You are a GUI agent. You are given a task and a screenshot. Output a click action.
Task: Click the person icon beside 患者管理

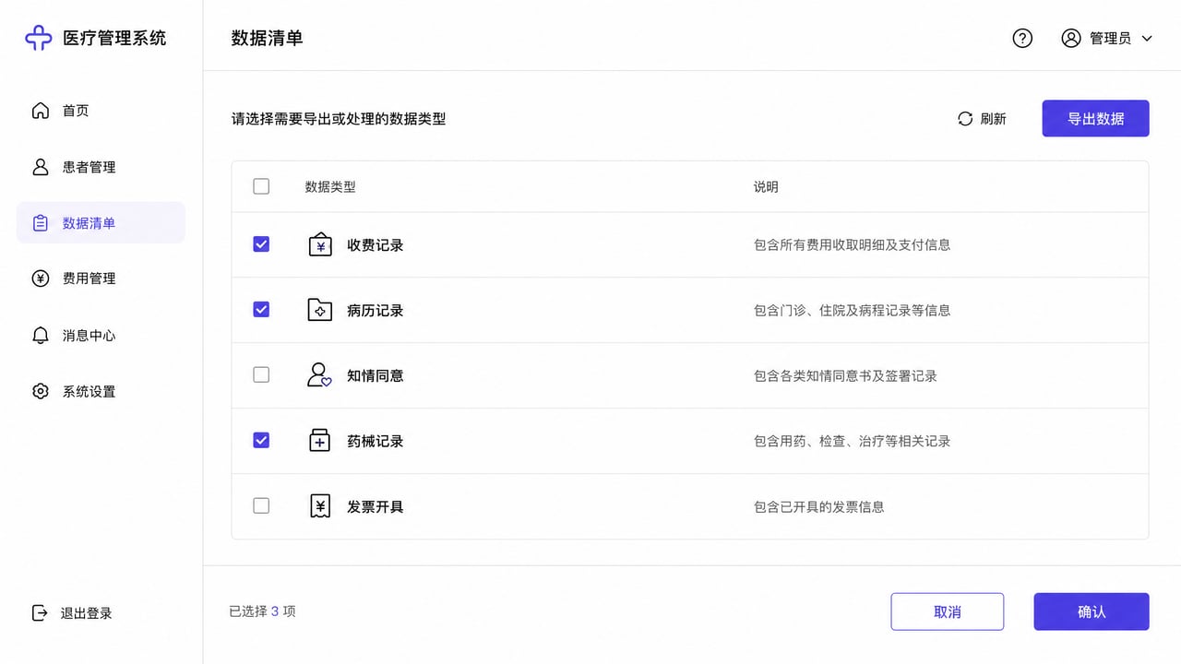click(x=41, y=167)
